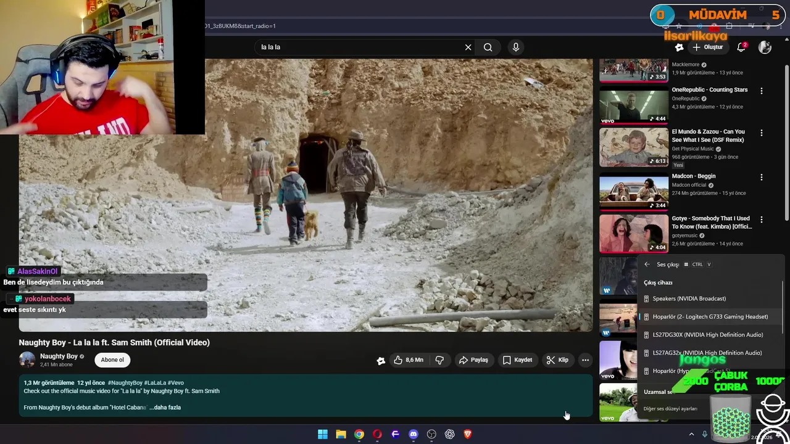This screenshot has width=790, height=444.
Task: Open the Windows Start menu
Action: tap(323, 434)
